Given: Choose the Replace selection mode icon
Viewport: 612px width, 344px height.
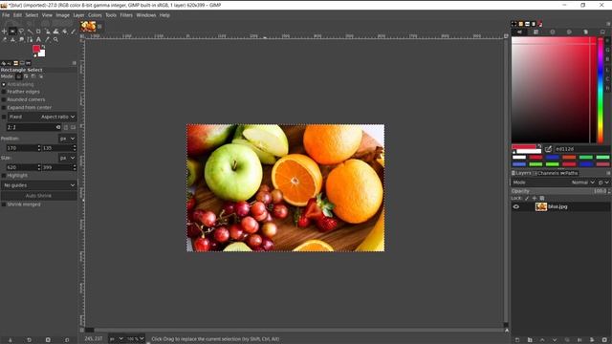Looking at the screenshot, I should [19, 76].
